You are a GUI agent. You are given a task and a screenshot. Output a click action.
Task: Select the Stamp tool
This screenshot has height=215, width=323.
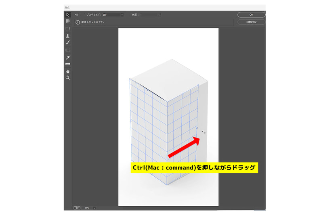point(68,36)
